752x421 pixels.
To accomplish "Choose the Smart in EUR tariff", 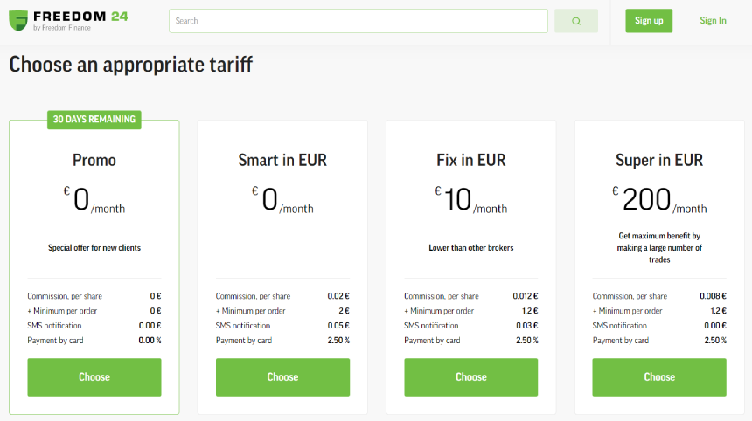I will [x=282, y=377].
